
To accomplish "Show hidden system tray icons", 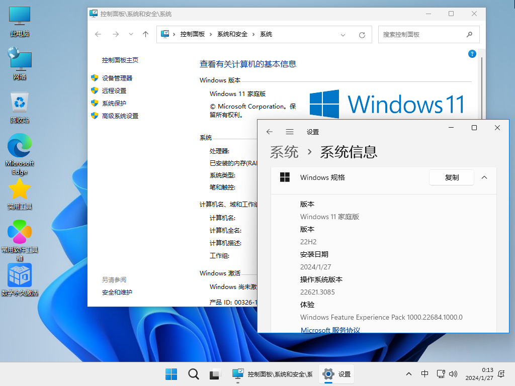I will (x=408, y=374).
